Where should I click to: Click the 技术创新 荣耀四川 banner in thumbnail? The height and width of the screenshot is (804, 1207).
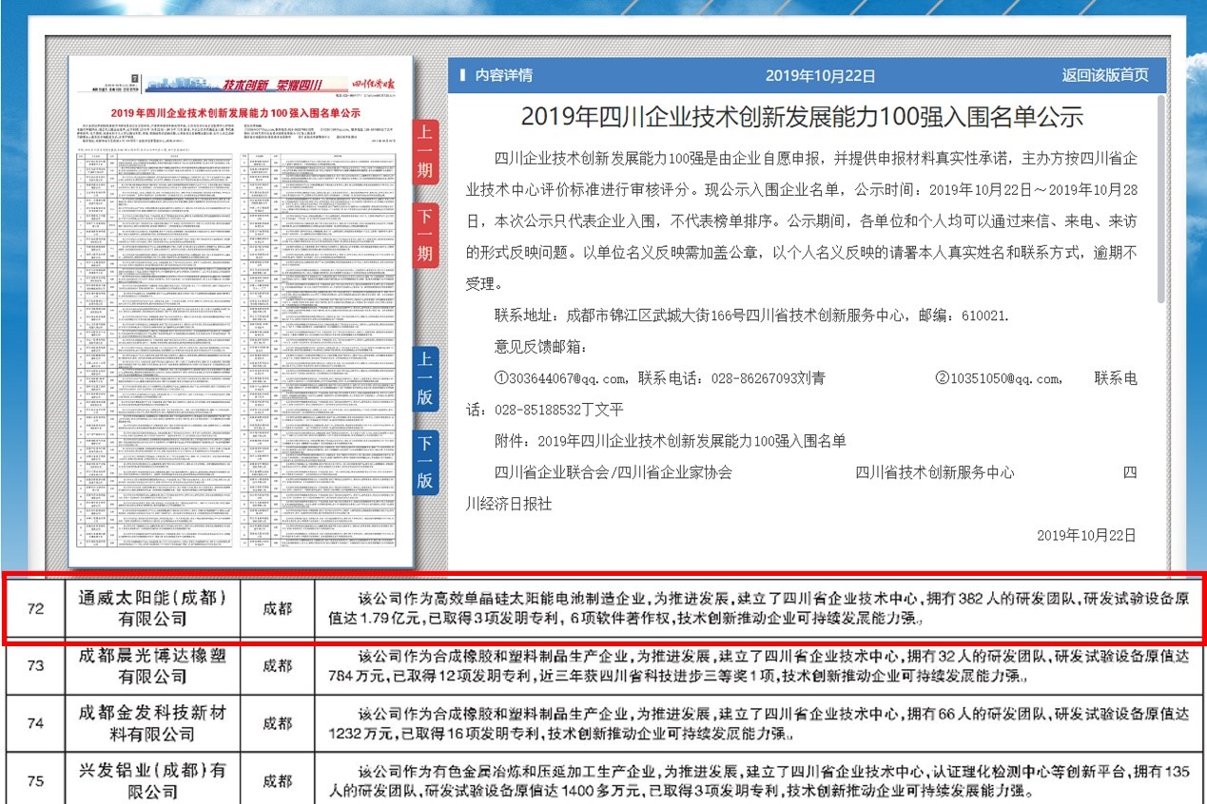pos(274,84)
